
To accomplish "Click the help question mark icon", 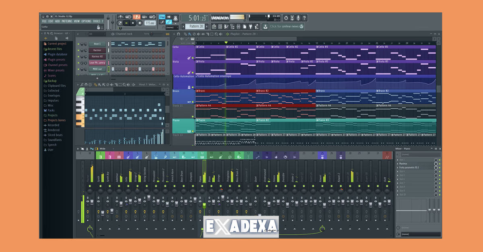I will [305, 18].
